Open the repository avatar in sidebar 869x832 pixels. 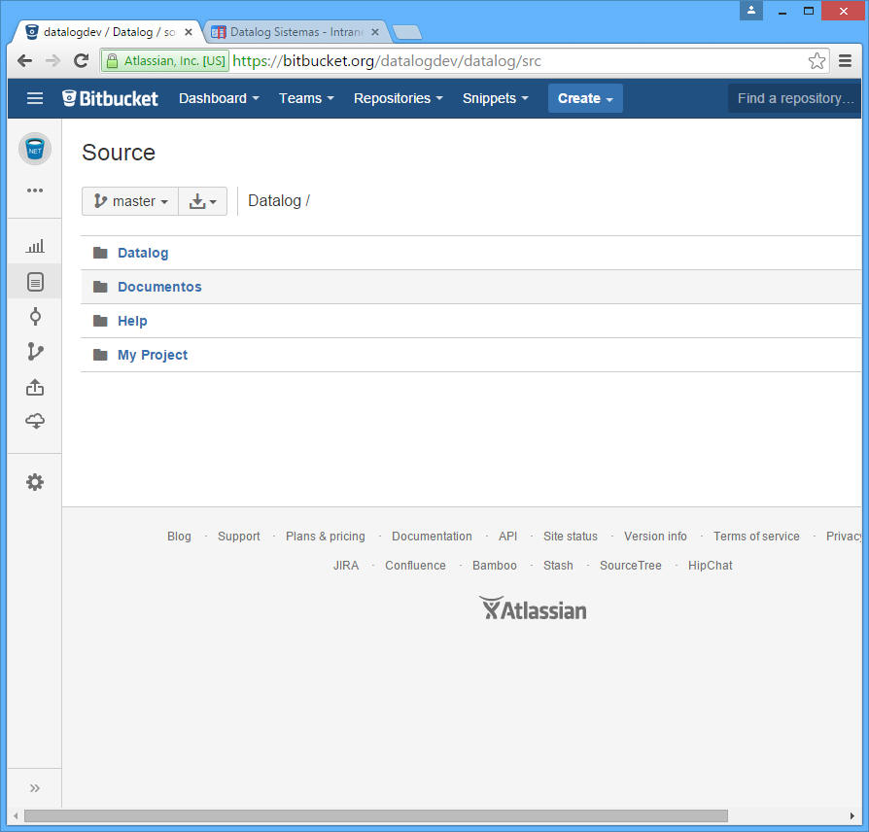pyautogui.click(x=35, y=149)
